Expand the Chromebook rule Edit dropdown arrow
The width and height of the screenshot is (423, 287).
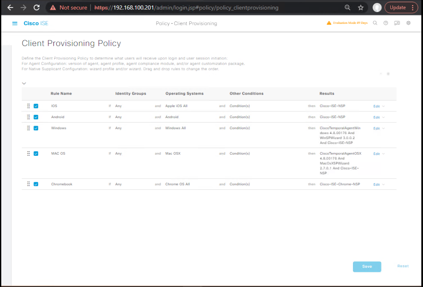click(384, 184)
